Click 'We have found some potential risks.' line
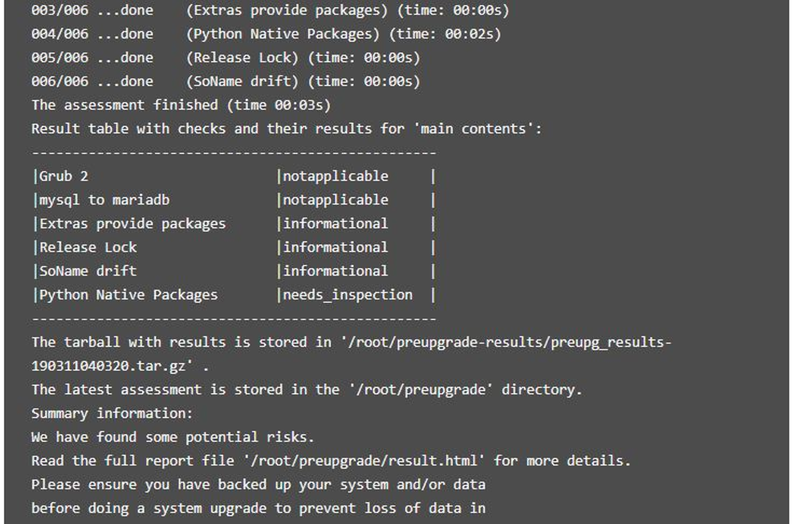The height and width of the screenshot is (524, 796). click(172, 437)
